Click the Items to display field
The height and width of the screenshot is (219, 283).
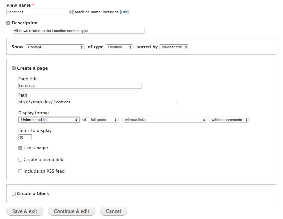point(25,137)
